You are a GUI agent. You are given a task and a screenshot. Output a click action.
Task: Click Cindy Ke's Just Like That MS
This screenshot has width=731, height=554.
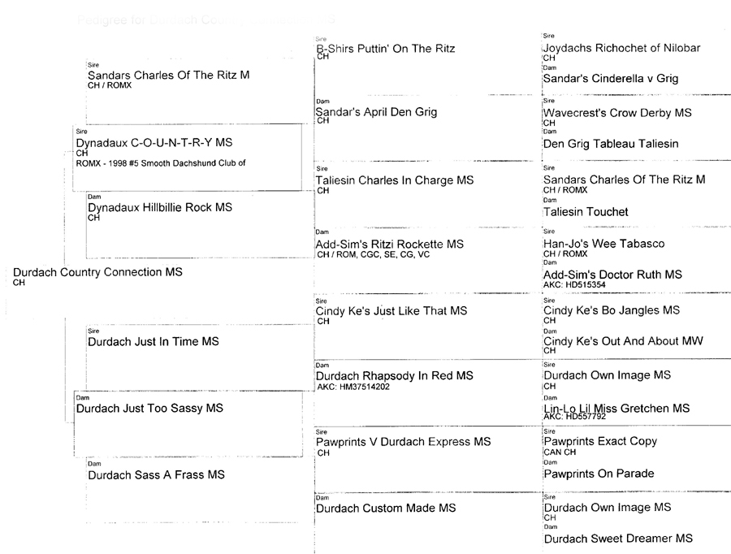click(x=391, y=311)
